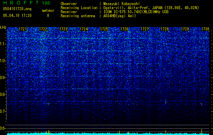Click the meteor echo streak under 1728

(x=166, y=101)
